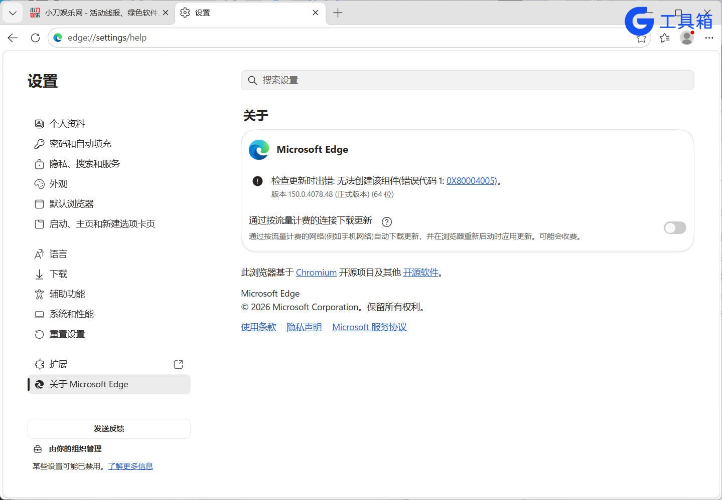Open the Chromium link
722x500 pixels.
(316, 273)
